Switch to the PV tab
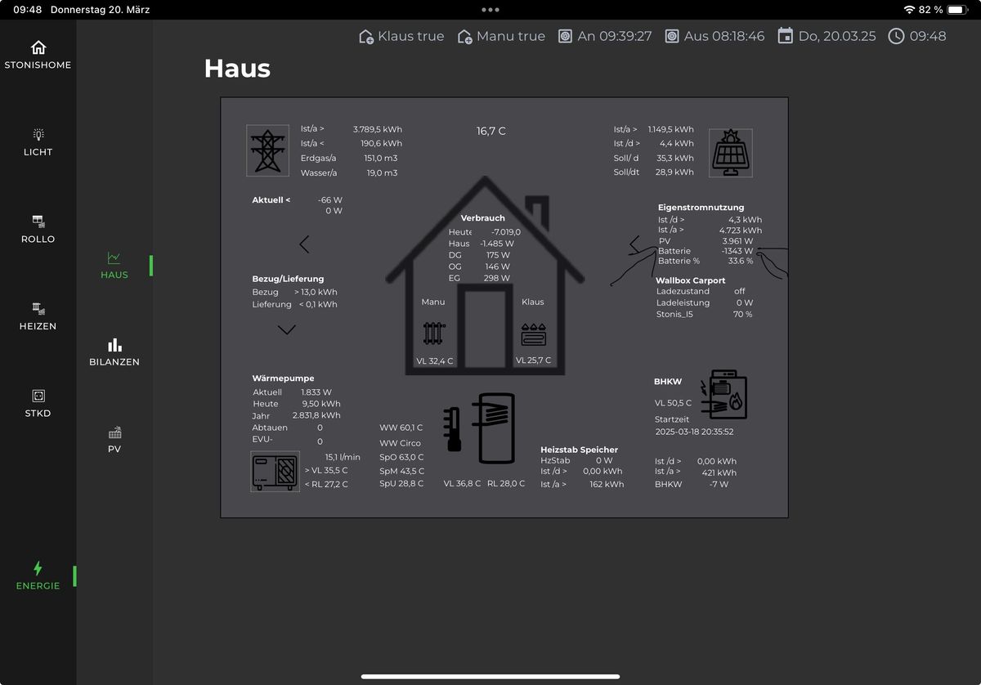This screenshot has height=685, width=981. (x=114, y=439)
